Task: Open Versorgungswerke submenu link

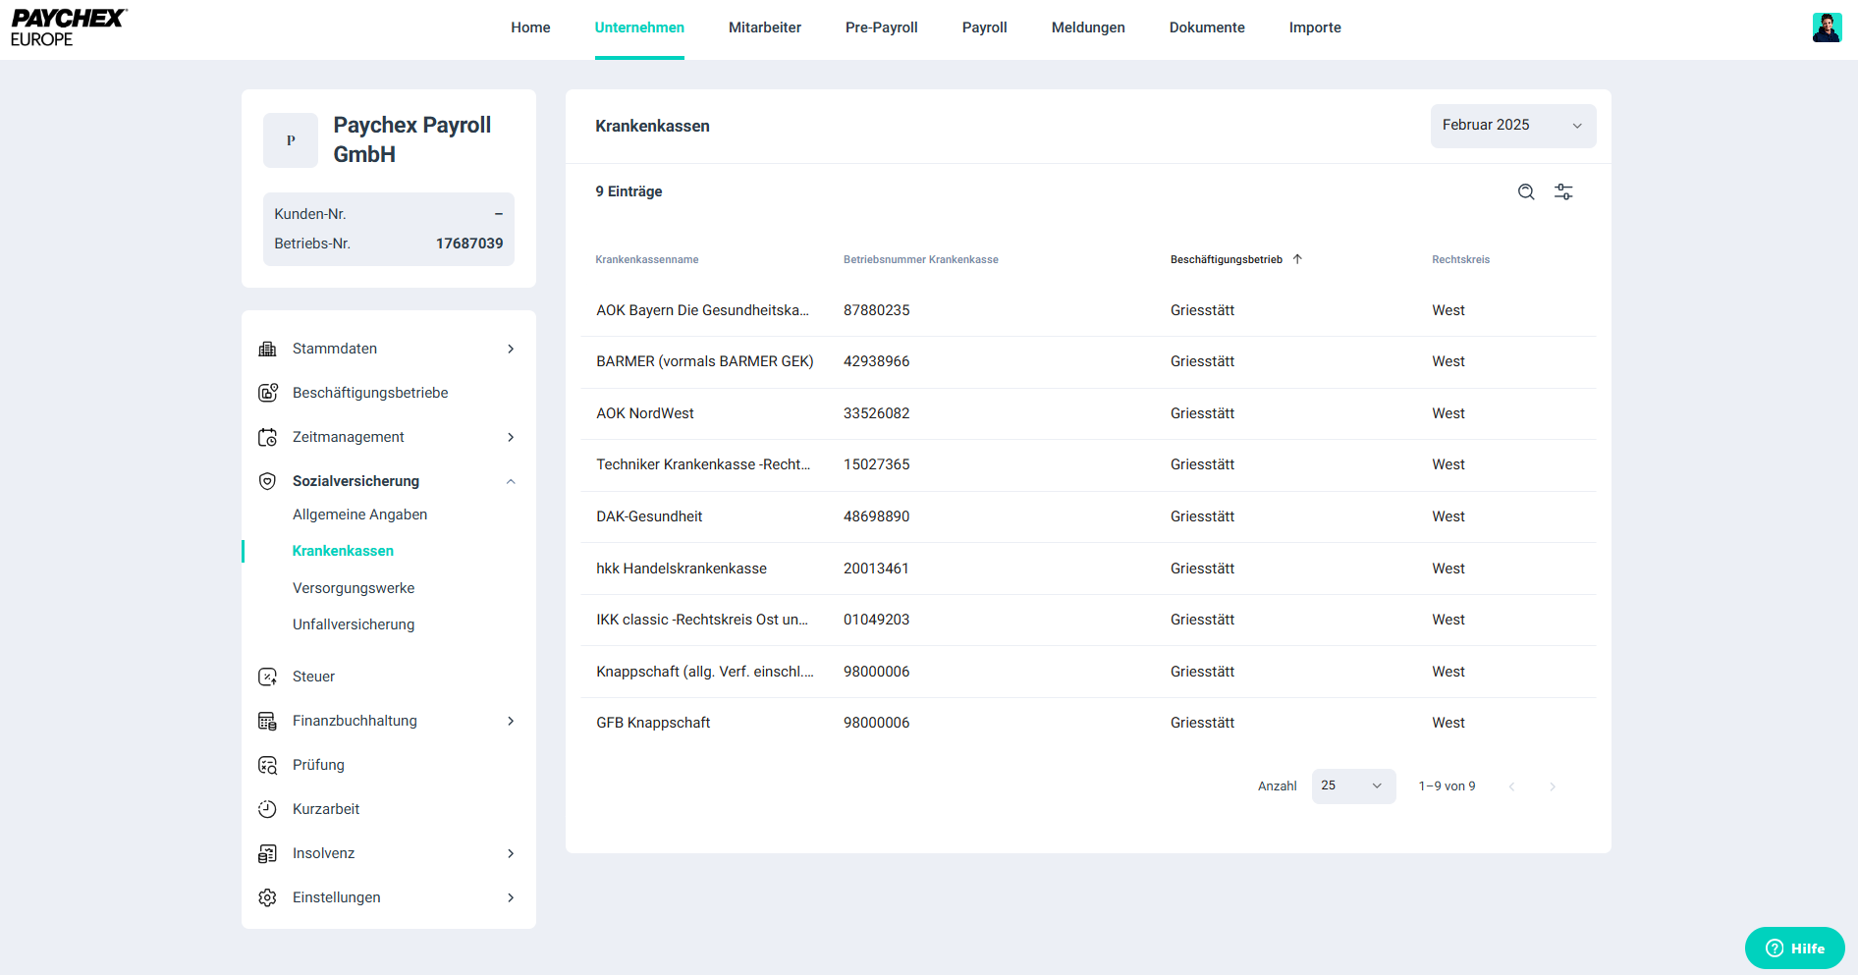Action: [354, 588]
